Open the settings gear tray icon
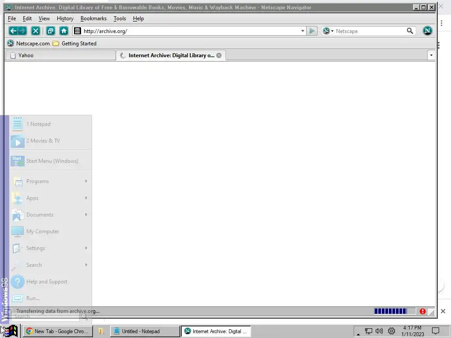451x338 pixels. coord(391,331)
